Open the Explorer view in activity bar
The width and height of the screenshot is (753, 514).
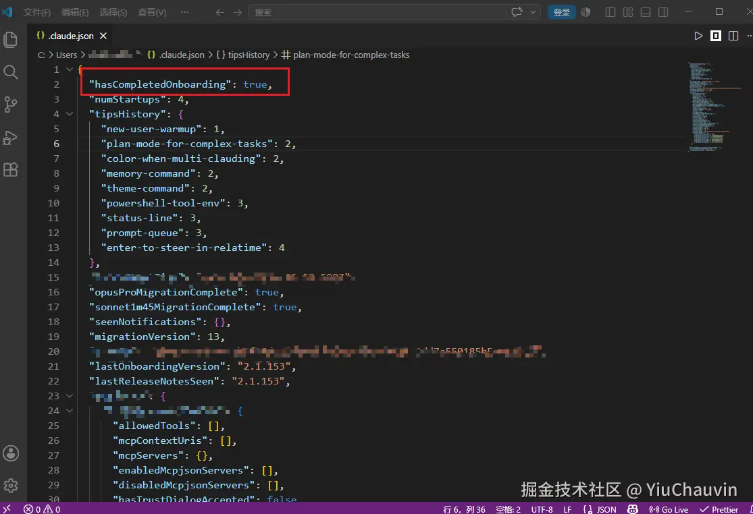[x=11, y=39]
